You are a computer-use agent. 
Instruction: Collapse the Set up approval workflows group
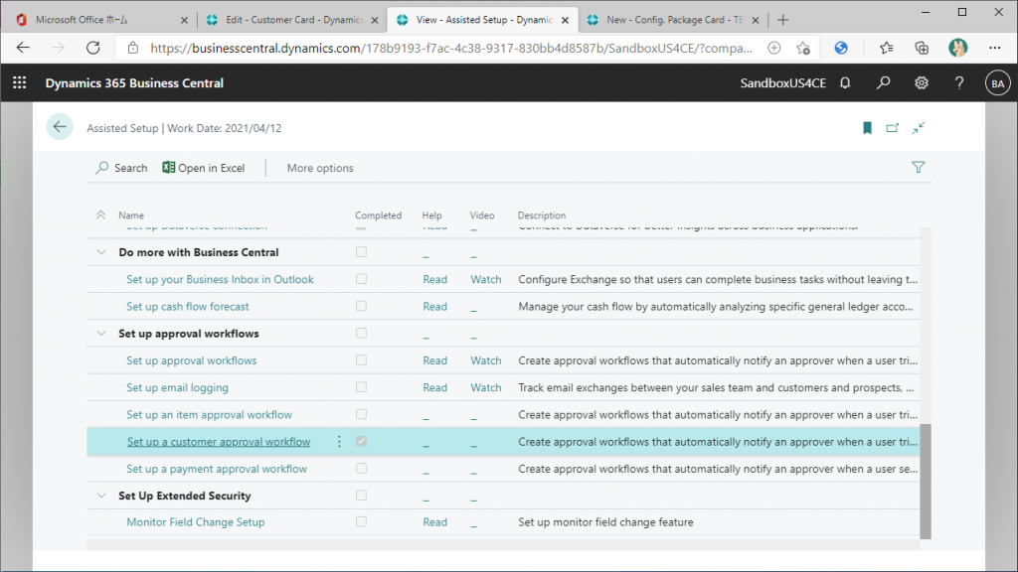(x=101, y=334)
